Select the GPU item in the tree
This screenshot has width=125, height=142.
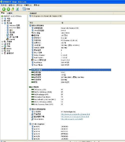[x=11, y=30]
